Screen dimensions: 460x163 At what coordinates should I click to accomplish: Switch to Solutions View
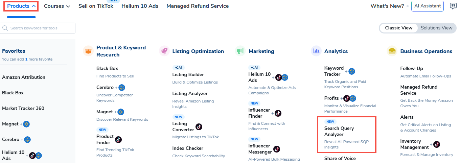point(436,28)
